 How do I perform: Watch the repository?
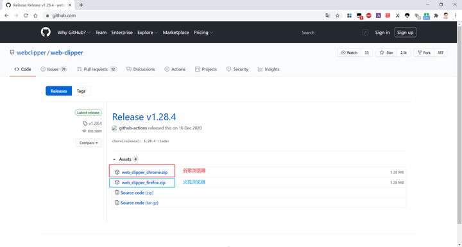coord(349,52)
